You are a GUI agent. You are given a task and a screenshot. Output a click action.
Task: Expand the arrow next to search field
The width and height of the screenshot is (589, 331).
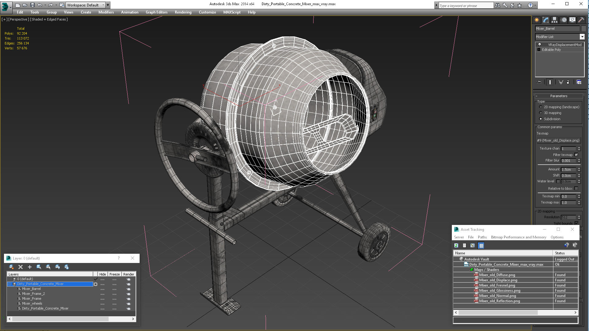pos(436,5)
